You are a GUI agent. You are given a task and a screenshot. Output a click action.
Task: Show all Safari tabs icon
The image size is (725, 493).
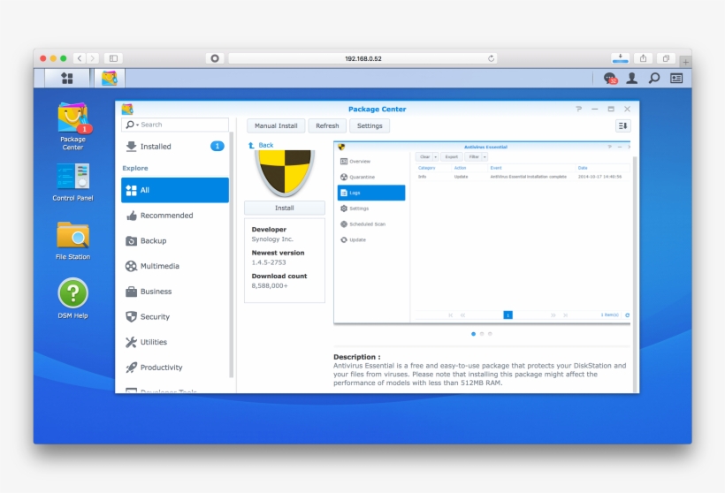tap(666, 58)
